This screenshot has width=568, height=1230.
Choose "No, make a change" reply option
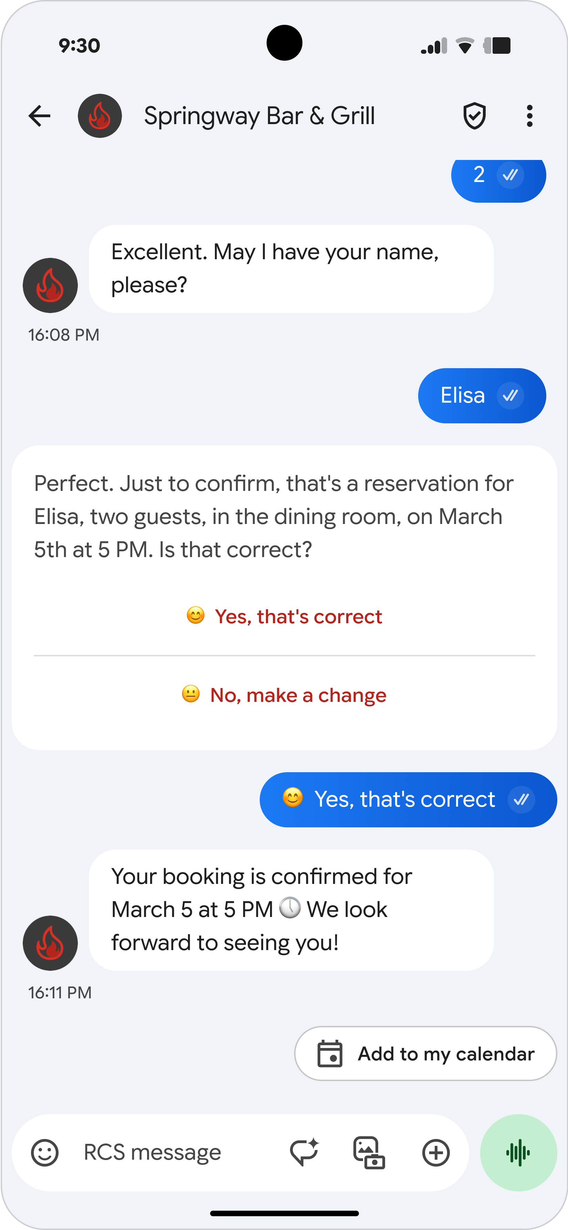(284, 695)
